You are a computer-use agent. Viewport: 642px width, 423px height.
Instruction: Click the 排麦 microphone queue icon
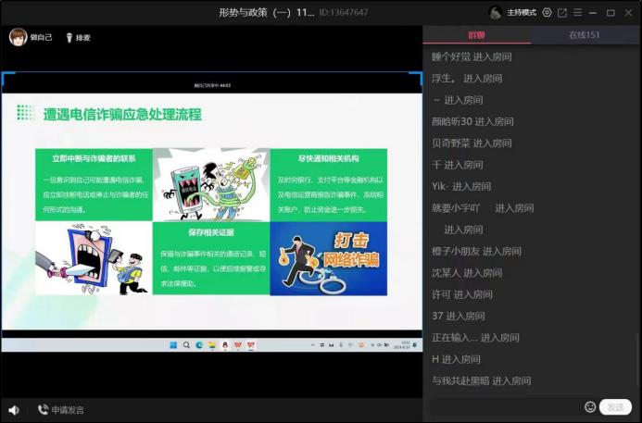pyautogui.click(x=69, y=38)
